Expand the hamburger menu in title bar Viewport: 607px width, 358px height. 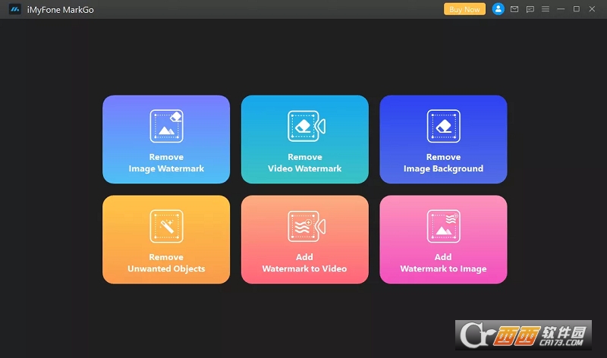point(545,9)
